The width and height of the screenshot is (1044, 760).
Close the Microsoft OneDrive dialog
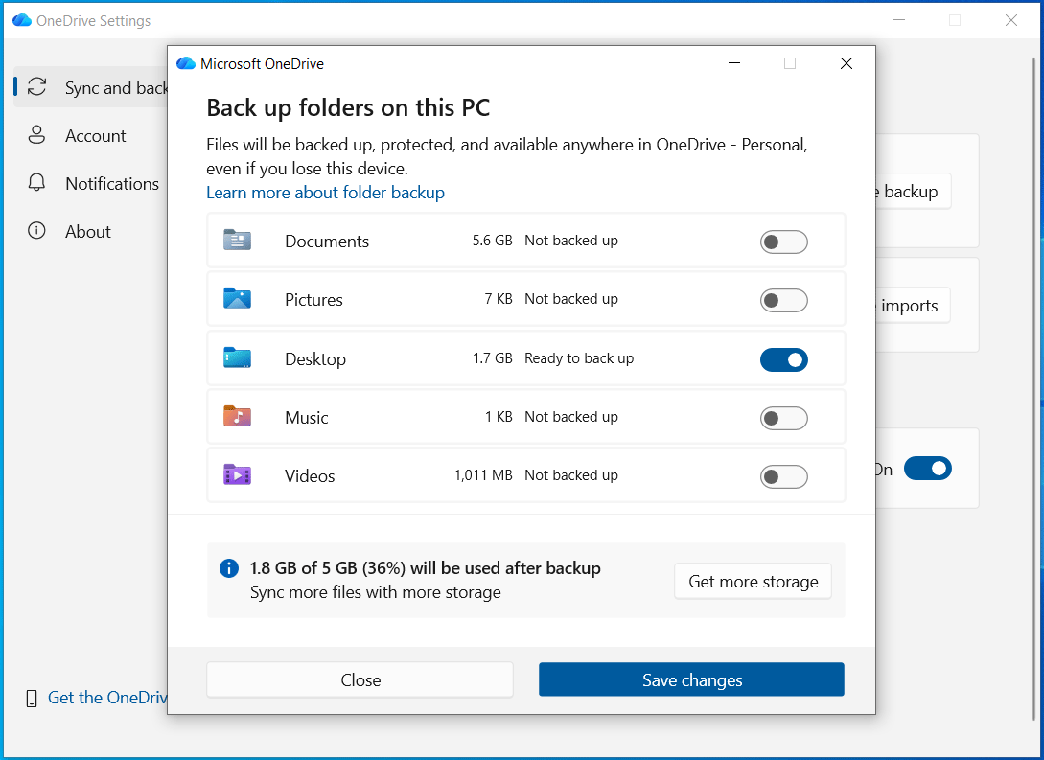(x=847, y=63)
